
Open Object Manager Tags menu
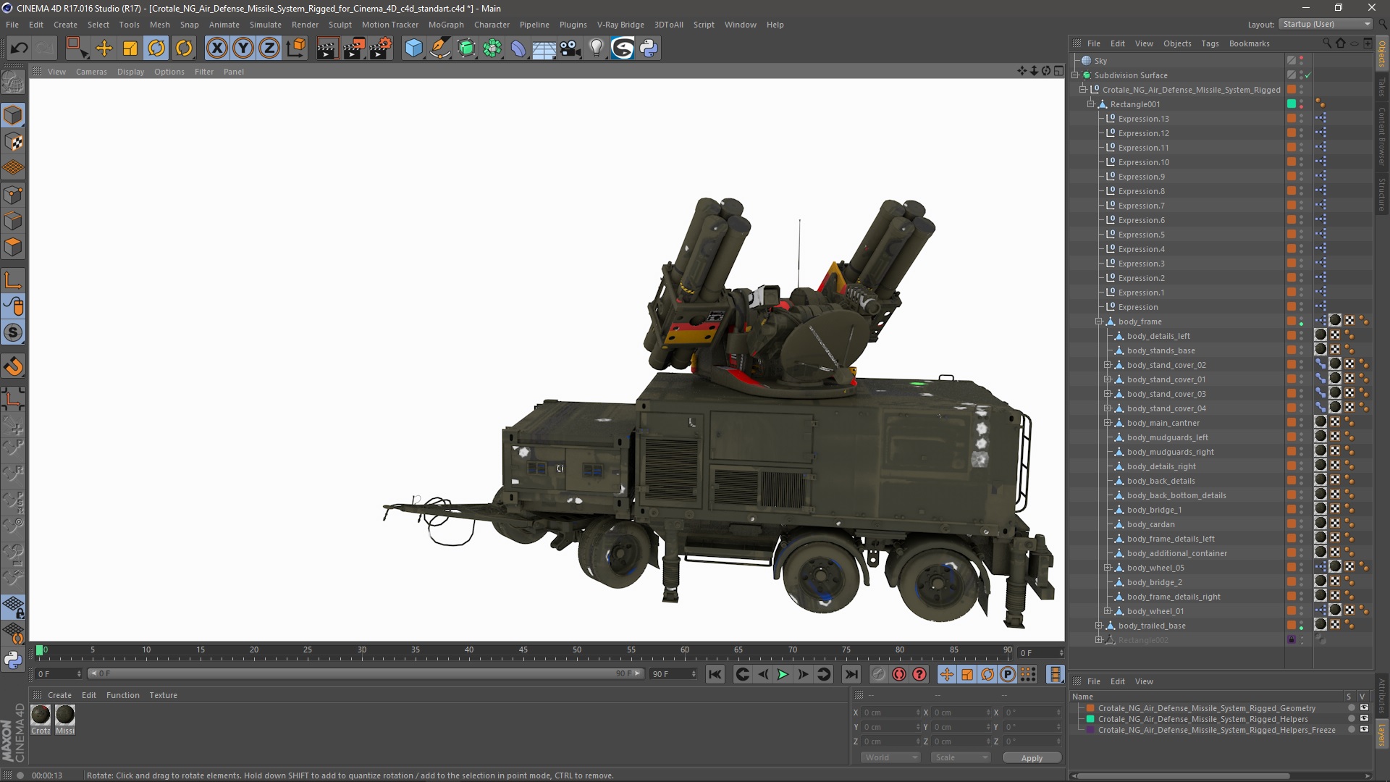(1210, 43)
